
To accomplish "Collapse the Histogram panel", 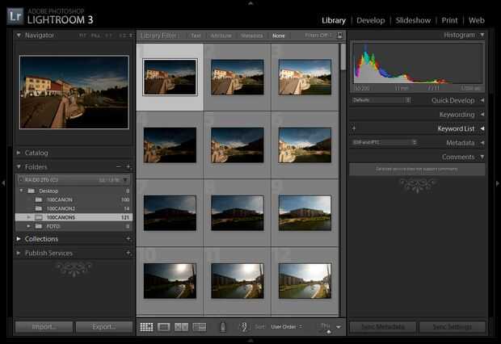I will click(482, 35).
